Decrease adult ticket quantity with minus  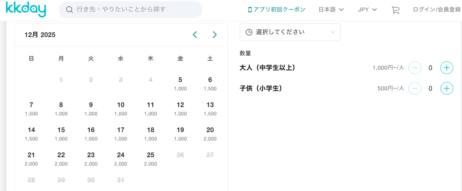point(415,68)
